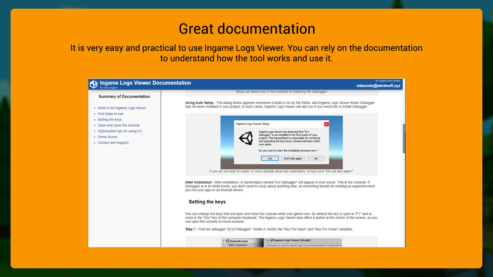Image resolution: width=493 pixels, height=277 pixels.
Task: Open 'What is the Ingame Logs Viewer' link
Action: 122,108
